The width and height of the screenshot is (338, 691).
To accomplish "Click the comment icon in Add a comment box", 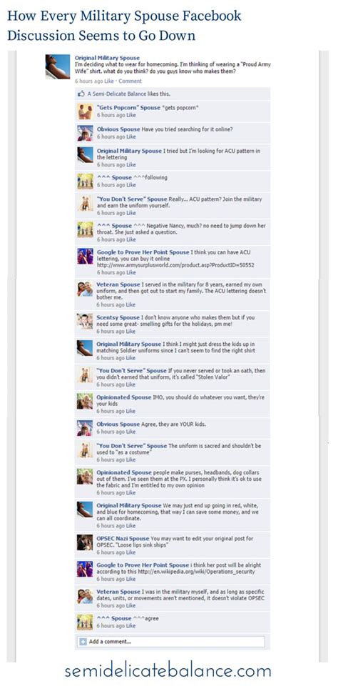I will (x=83, y=641).
